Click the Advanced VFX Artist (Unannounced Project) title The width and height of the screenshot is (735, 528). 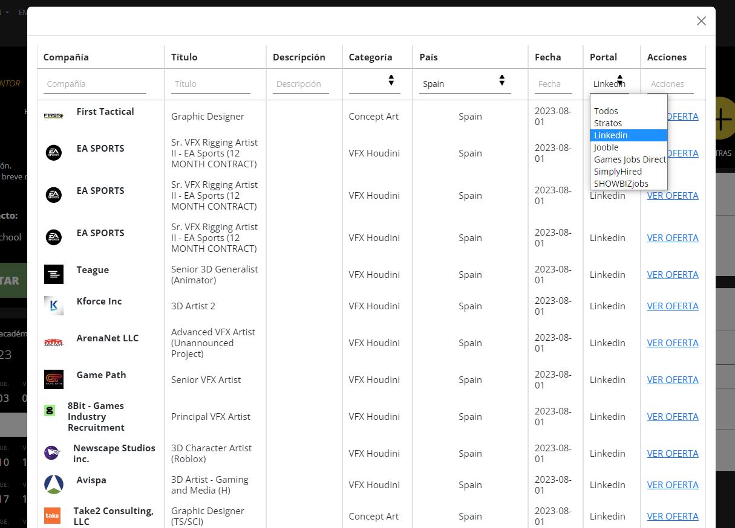point(213,343)
